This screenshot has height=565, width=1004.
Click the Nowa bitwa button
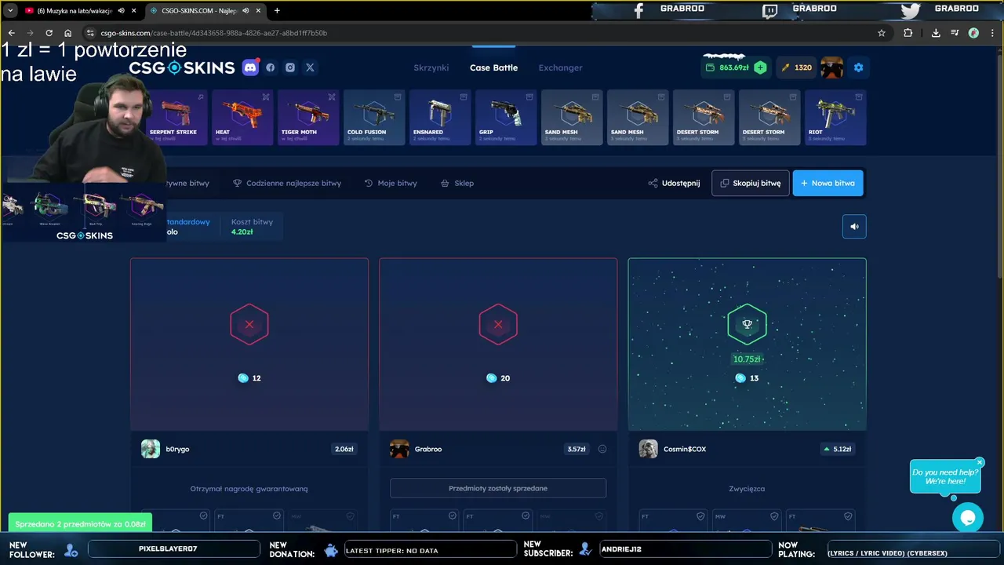coord(828,183)
